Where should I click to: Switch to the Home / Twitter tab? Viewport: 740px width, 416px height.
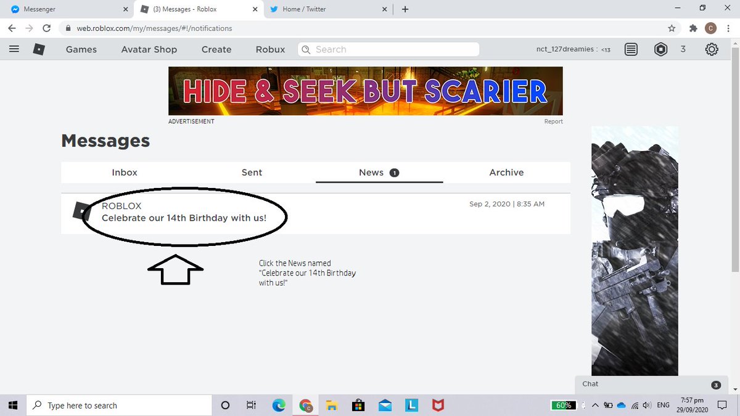tap(329, 9)
